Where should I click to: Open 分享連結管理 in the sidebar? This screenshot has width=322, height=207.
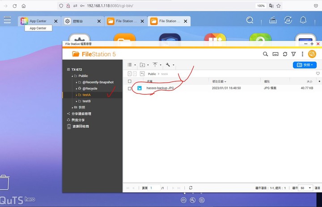[x=81, y=114]
